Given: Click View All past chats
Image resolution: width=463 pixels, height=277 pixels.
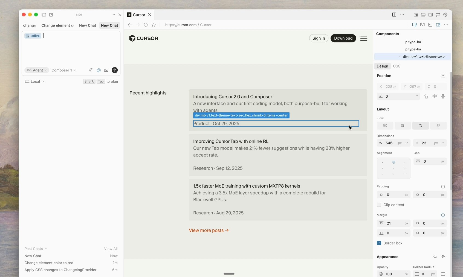Looking at the screenshot, I should [111, 249].
